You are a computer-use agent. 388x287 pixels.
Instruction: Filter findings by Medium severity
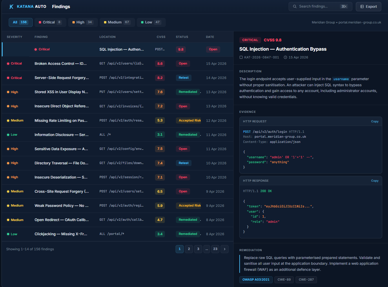pos(117,22)
